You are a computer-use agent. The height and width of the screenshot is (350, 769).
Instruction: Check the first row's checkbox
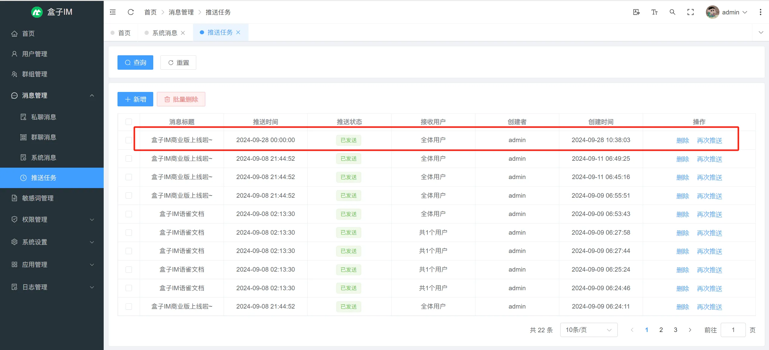[x=129, y=140]
